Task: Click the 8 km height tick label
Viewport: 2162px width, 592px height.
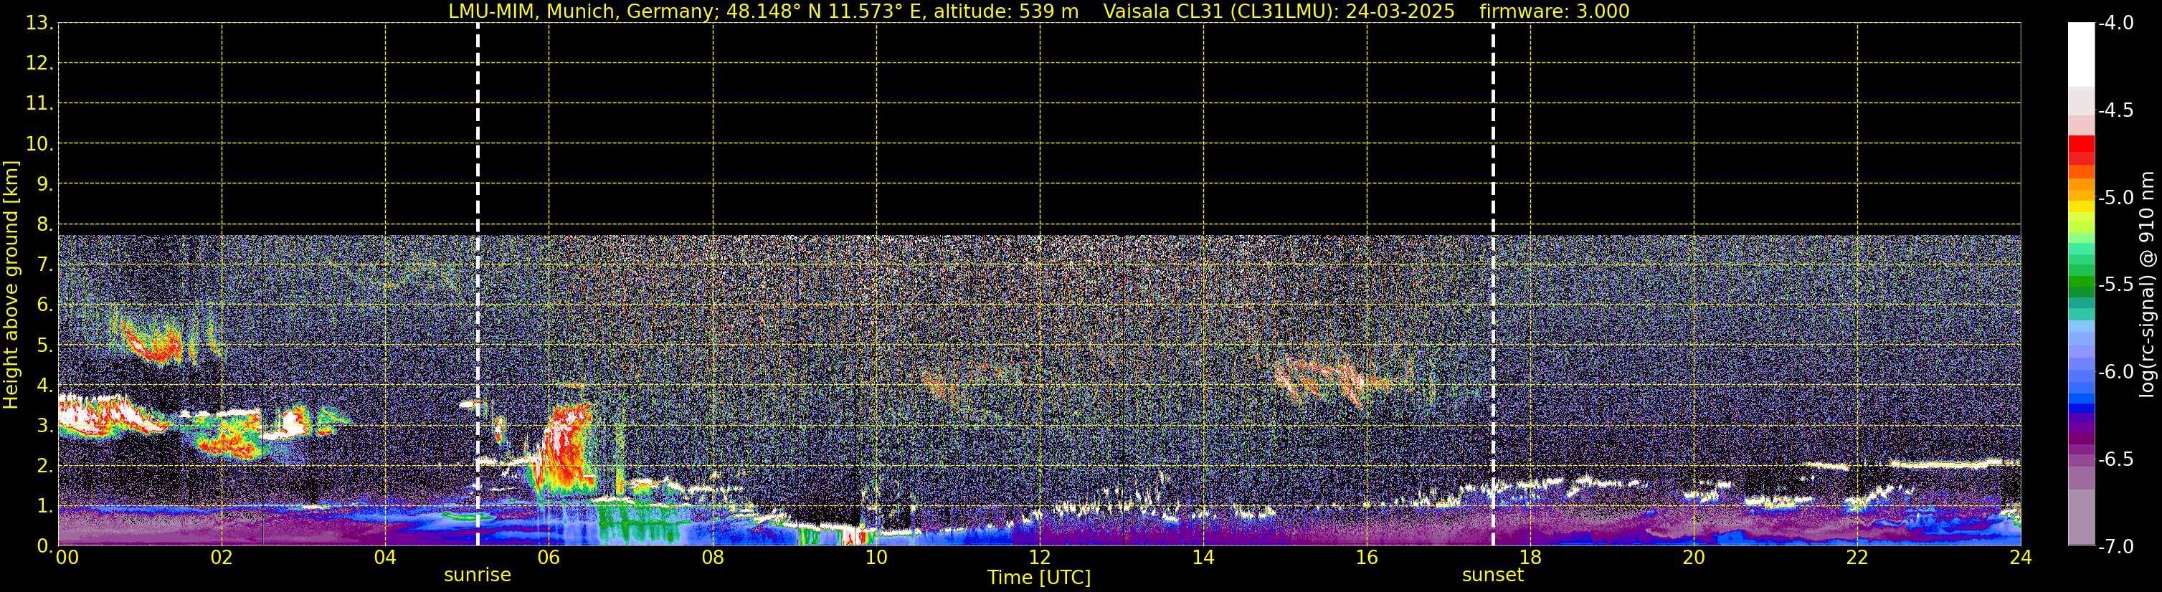Action: pos(44,224)
